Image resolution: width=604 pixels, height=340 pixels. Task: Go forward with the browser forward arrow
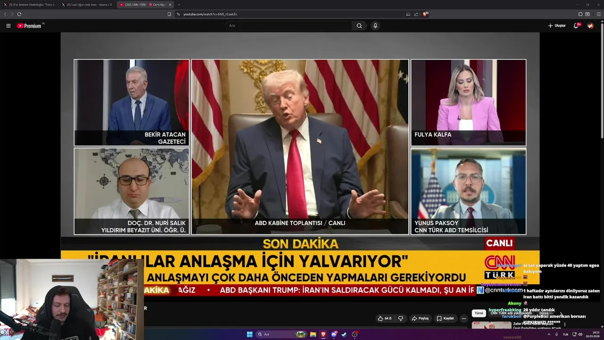pyautogui.click(x=12, y=14)
